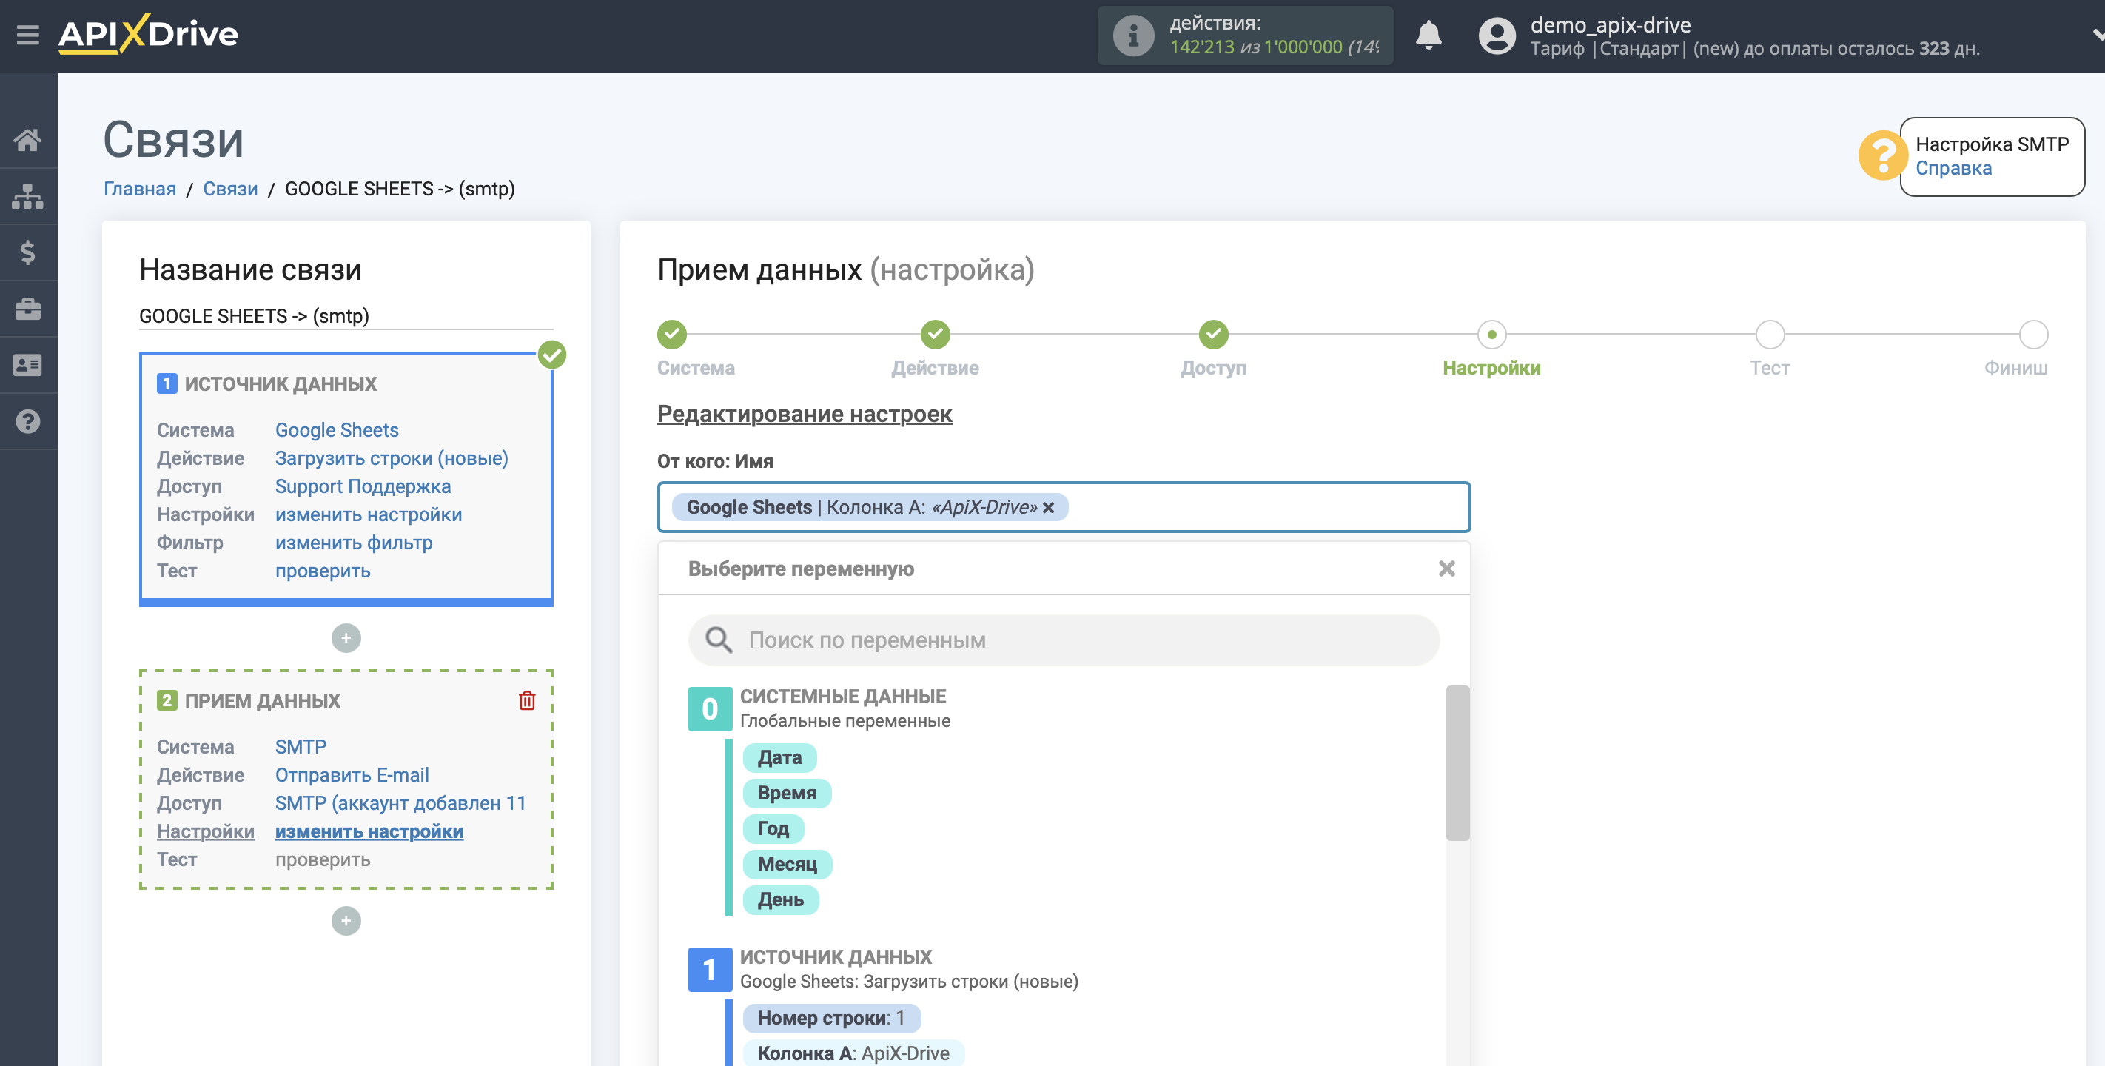Viewport: 2105px width, 1066px height.
Task: Insert the День variable
Action: pyautogui.click(x=780, y=900)
